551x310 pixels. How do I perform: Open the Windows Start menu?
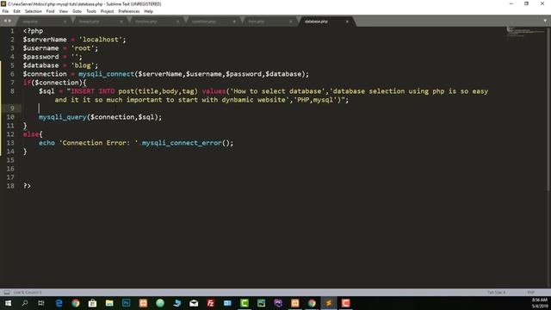(x=8, y=303)
